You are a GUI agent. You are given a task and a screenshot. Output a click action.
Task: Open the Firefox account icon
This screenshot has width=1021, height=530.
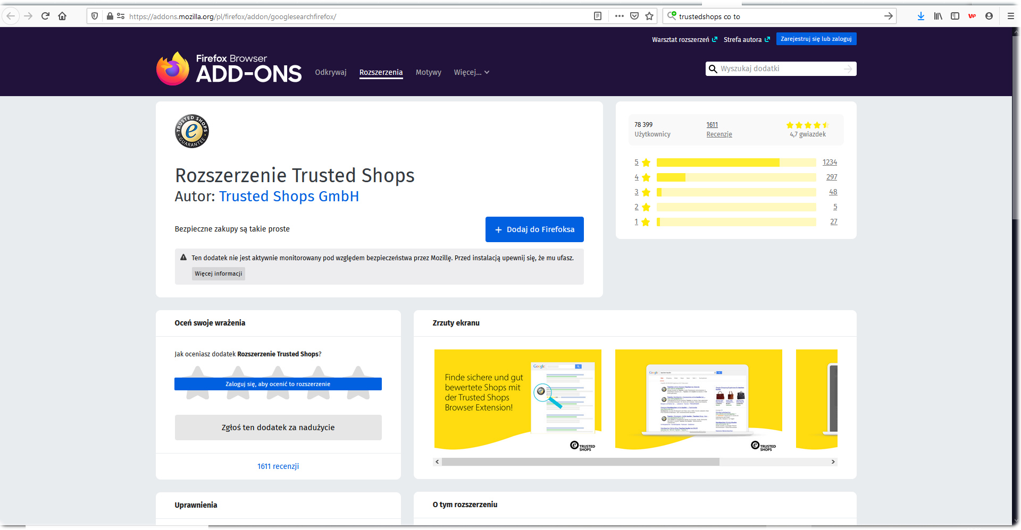pyautogui.click(x=989, y=16)
